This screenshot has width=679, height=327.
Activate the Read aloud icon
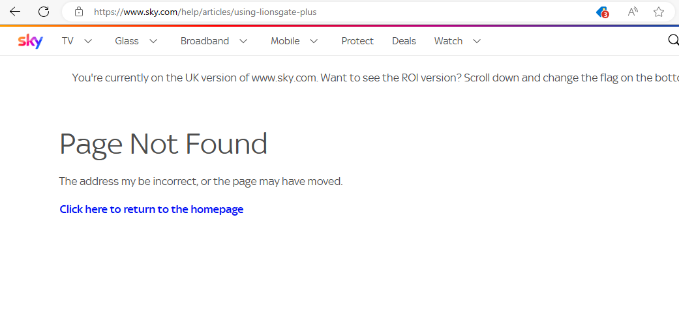coord(633,12)
